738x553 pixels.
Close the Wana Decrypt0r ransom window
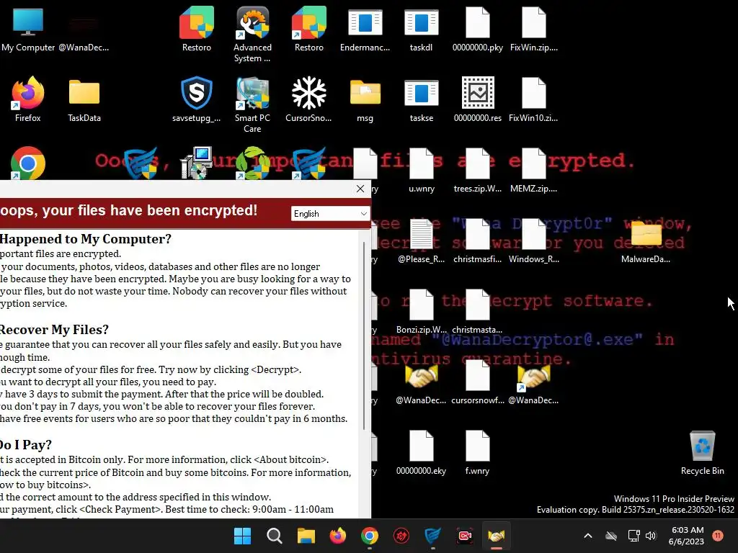pos(360,189)
